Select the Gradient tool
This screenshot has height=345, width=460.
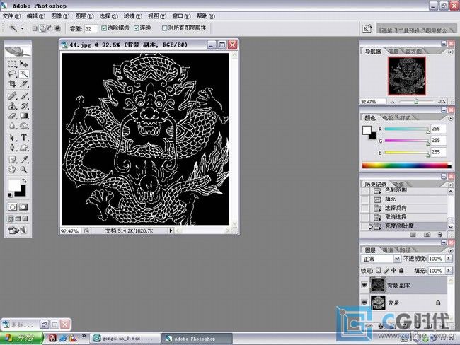(x=24, y=116)
